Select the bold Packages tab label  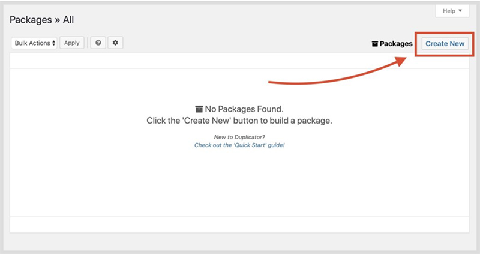pyautogui.click(x=397, y=44)
